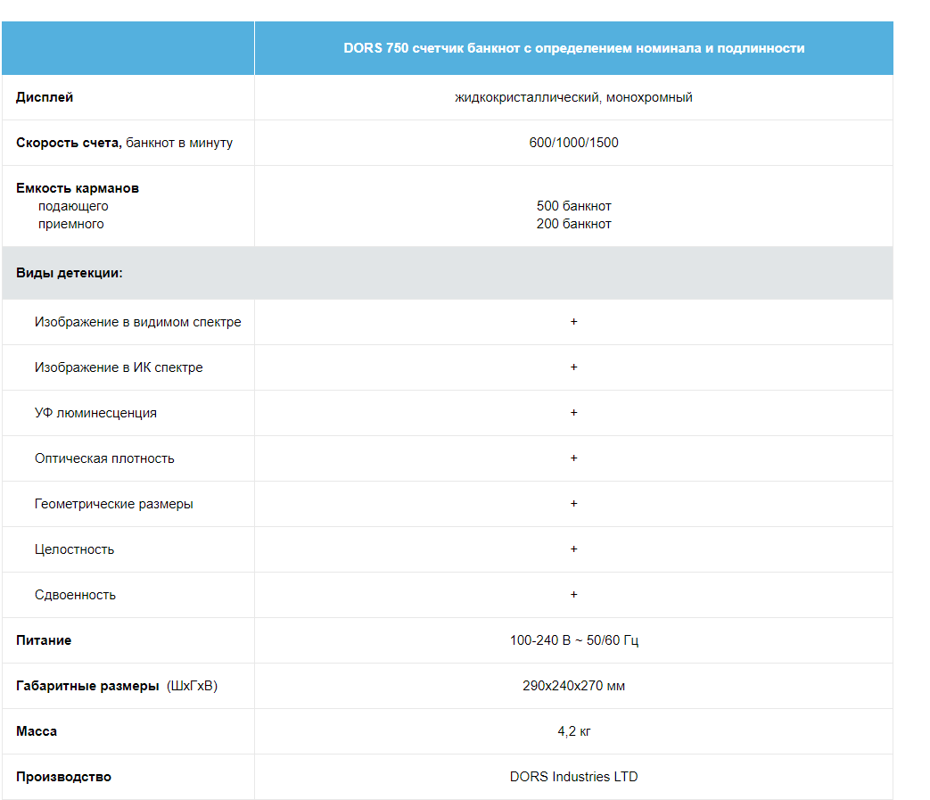930x800 pixels.
Task: Click plus sign in 'Сдвоенность' row
Action: 573,594
